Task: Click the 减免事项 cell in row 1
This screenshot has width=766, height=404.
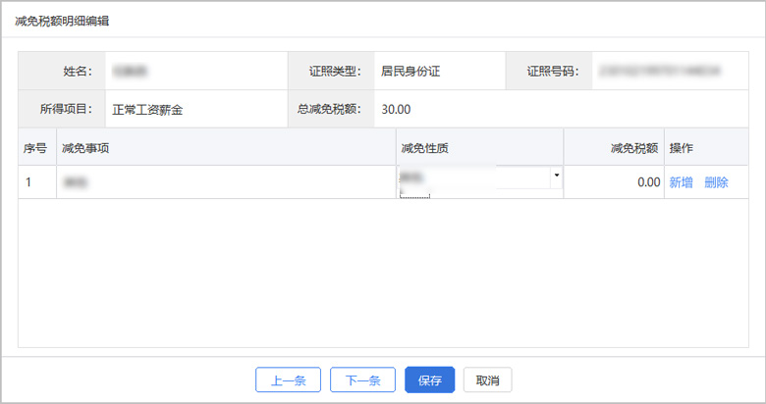Action: pos(226,182)
